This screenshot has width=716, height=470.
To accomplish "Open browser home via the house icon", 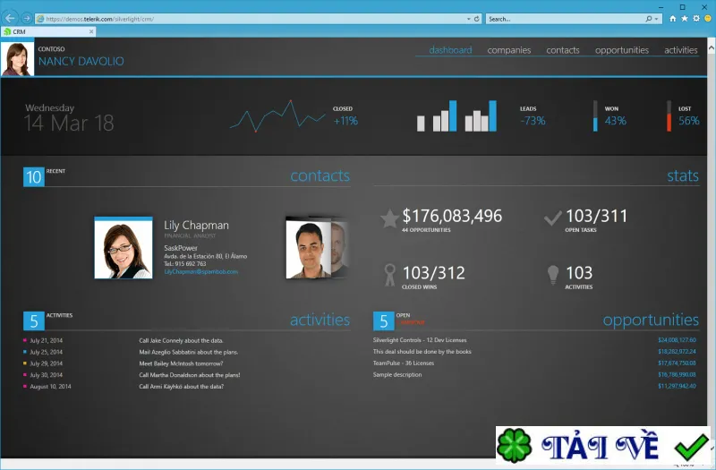I will point(673,19).
